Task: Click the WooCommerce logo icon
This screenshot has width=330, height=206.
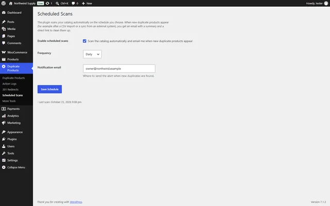Action: pyautogui.click(x=4, y=53)
